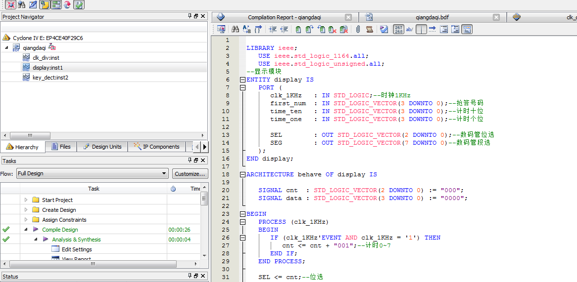Toggle line numbers display (267/268 icon)

[x=398, y=30]
